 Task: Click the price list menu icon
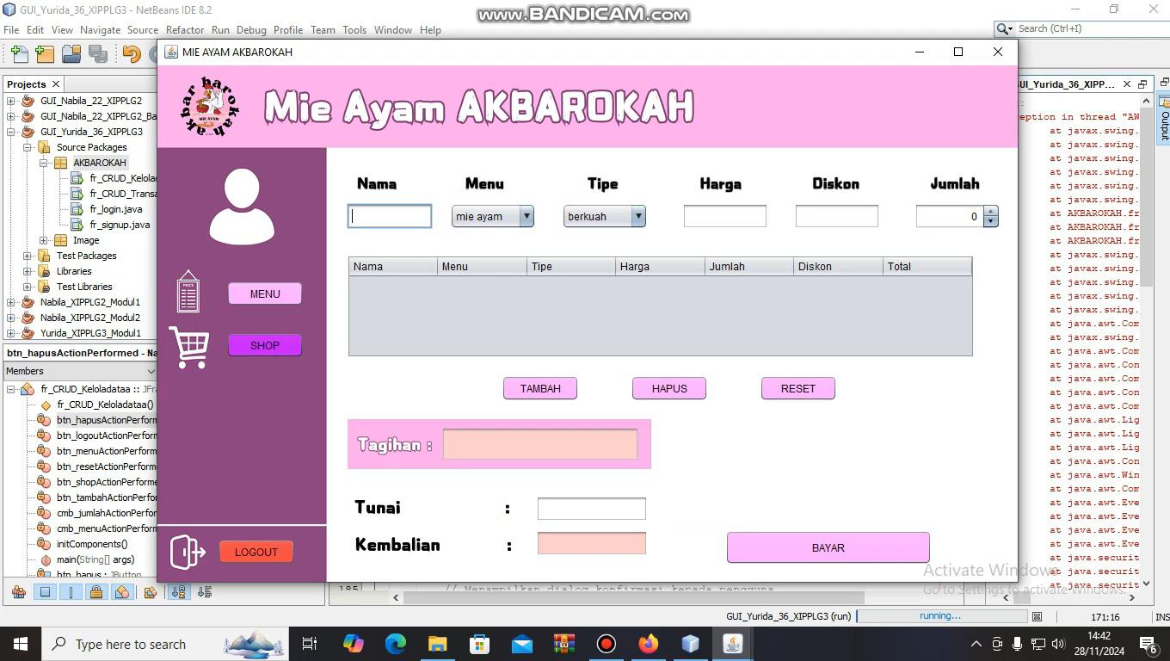188,293
